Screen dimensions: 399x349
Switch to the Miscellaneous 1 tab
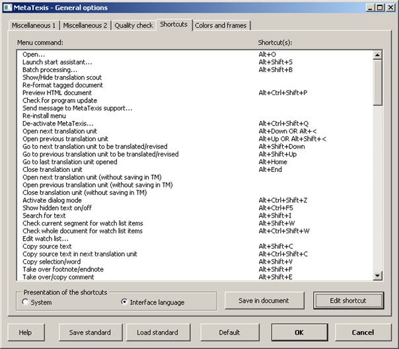(34, 26)
